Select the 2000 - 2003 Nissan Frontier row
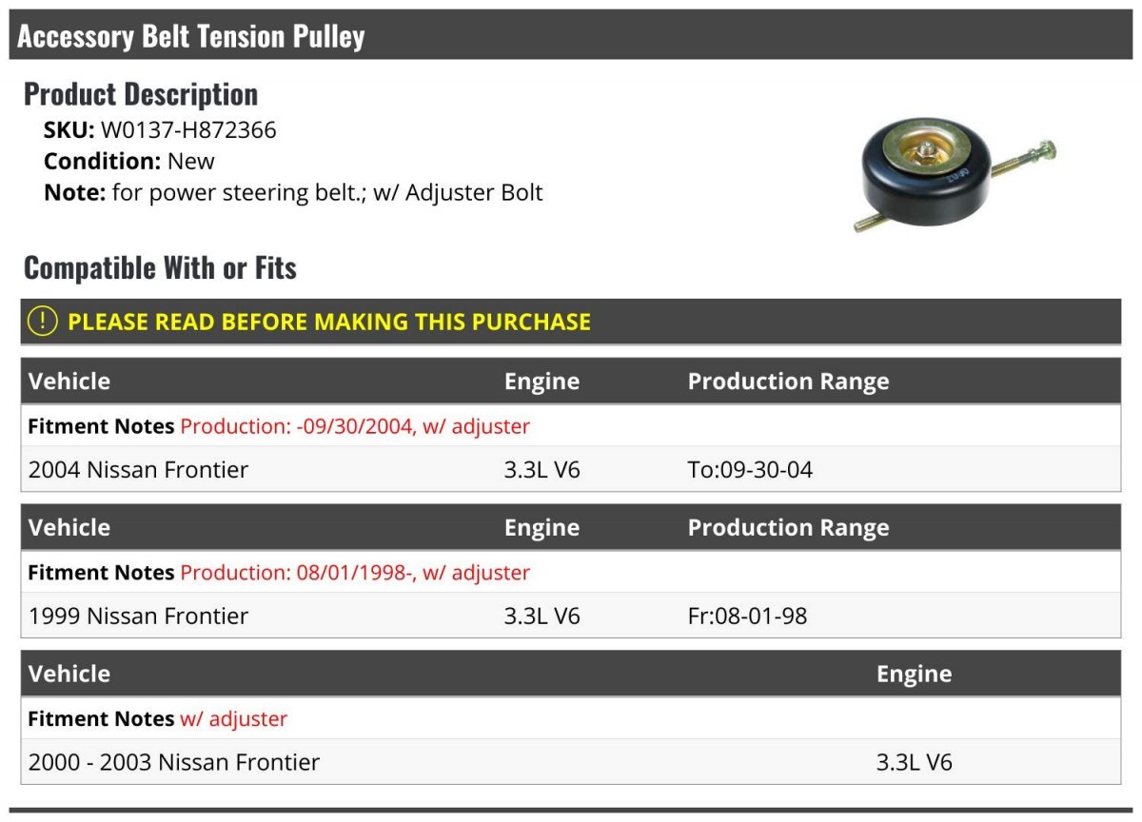The height and width of the screenshot is (822, 1142). coord(174,762)
